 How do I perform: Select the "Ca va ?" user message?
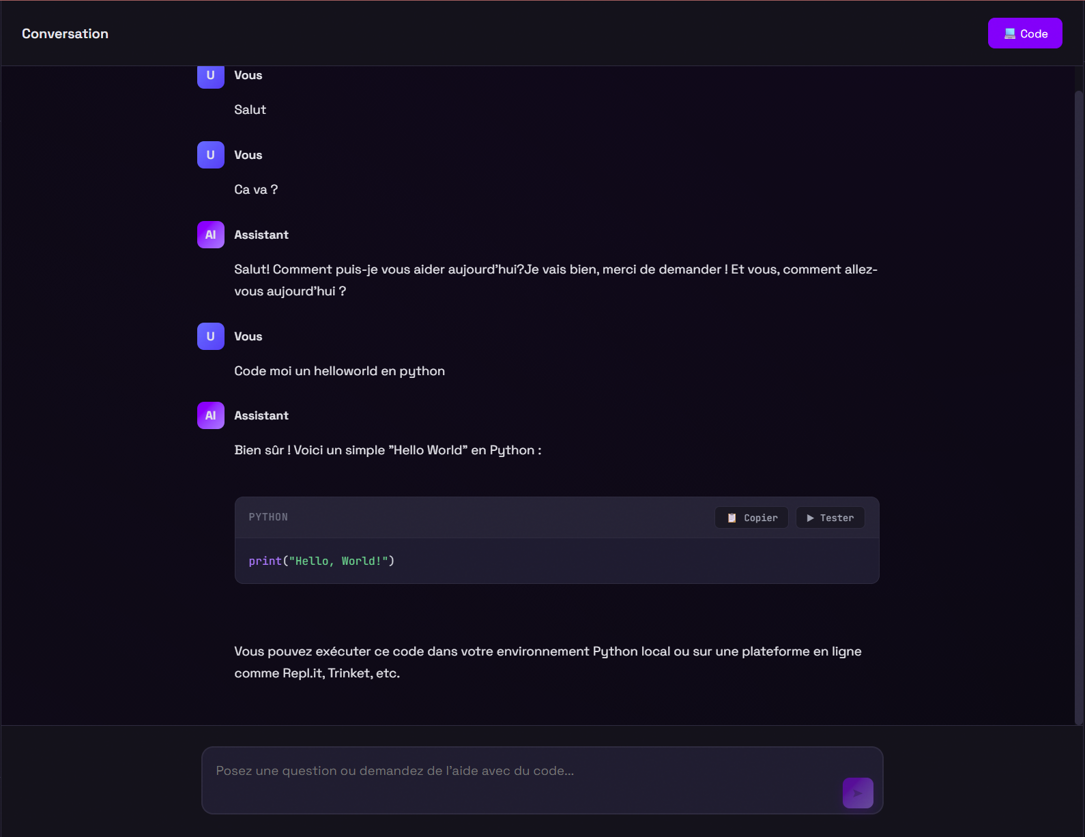pos(256,190)
